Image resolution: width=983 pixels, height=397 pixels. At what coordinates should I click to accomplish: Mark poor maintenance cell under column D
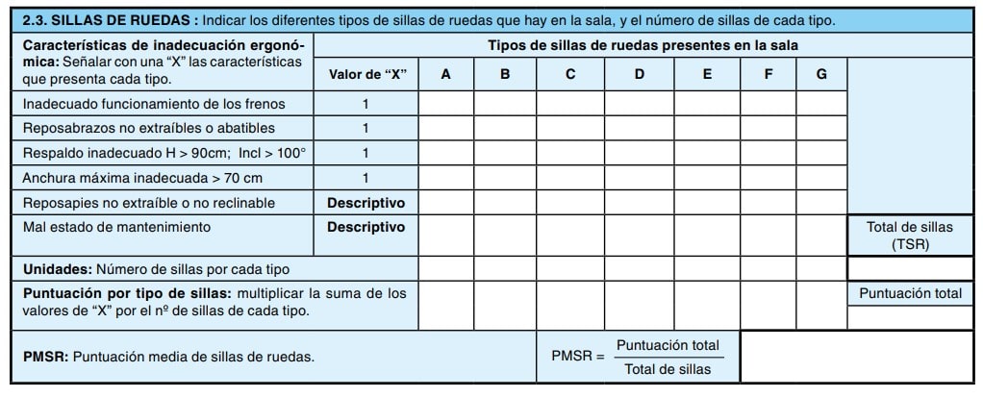(x=640, y=235)
